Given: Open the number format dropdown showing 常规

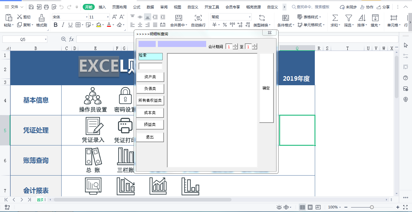Looking at the screenshot, I should (249, 17).
